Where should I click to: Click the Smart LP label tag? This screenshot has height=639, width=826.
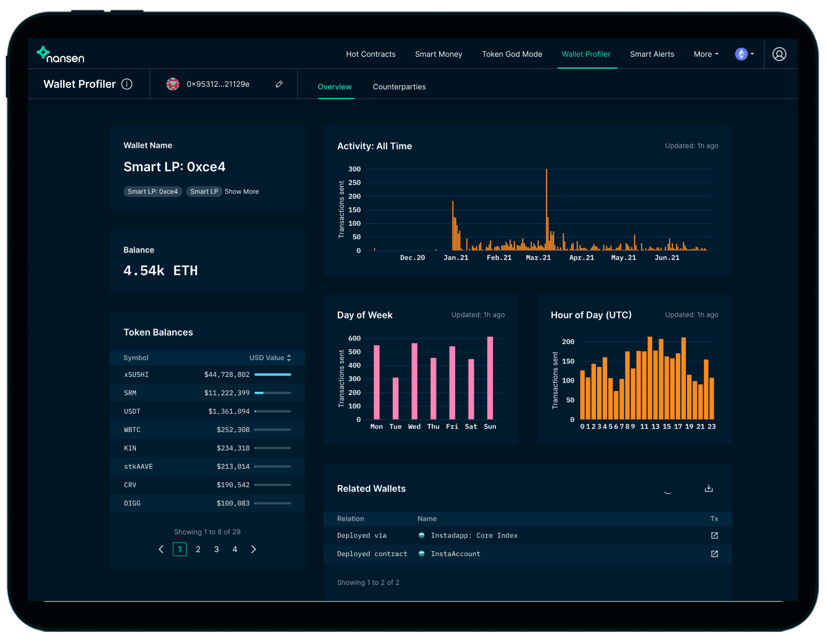tap(204, 192)
